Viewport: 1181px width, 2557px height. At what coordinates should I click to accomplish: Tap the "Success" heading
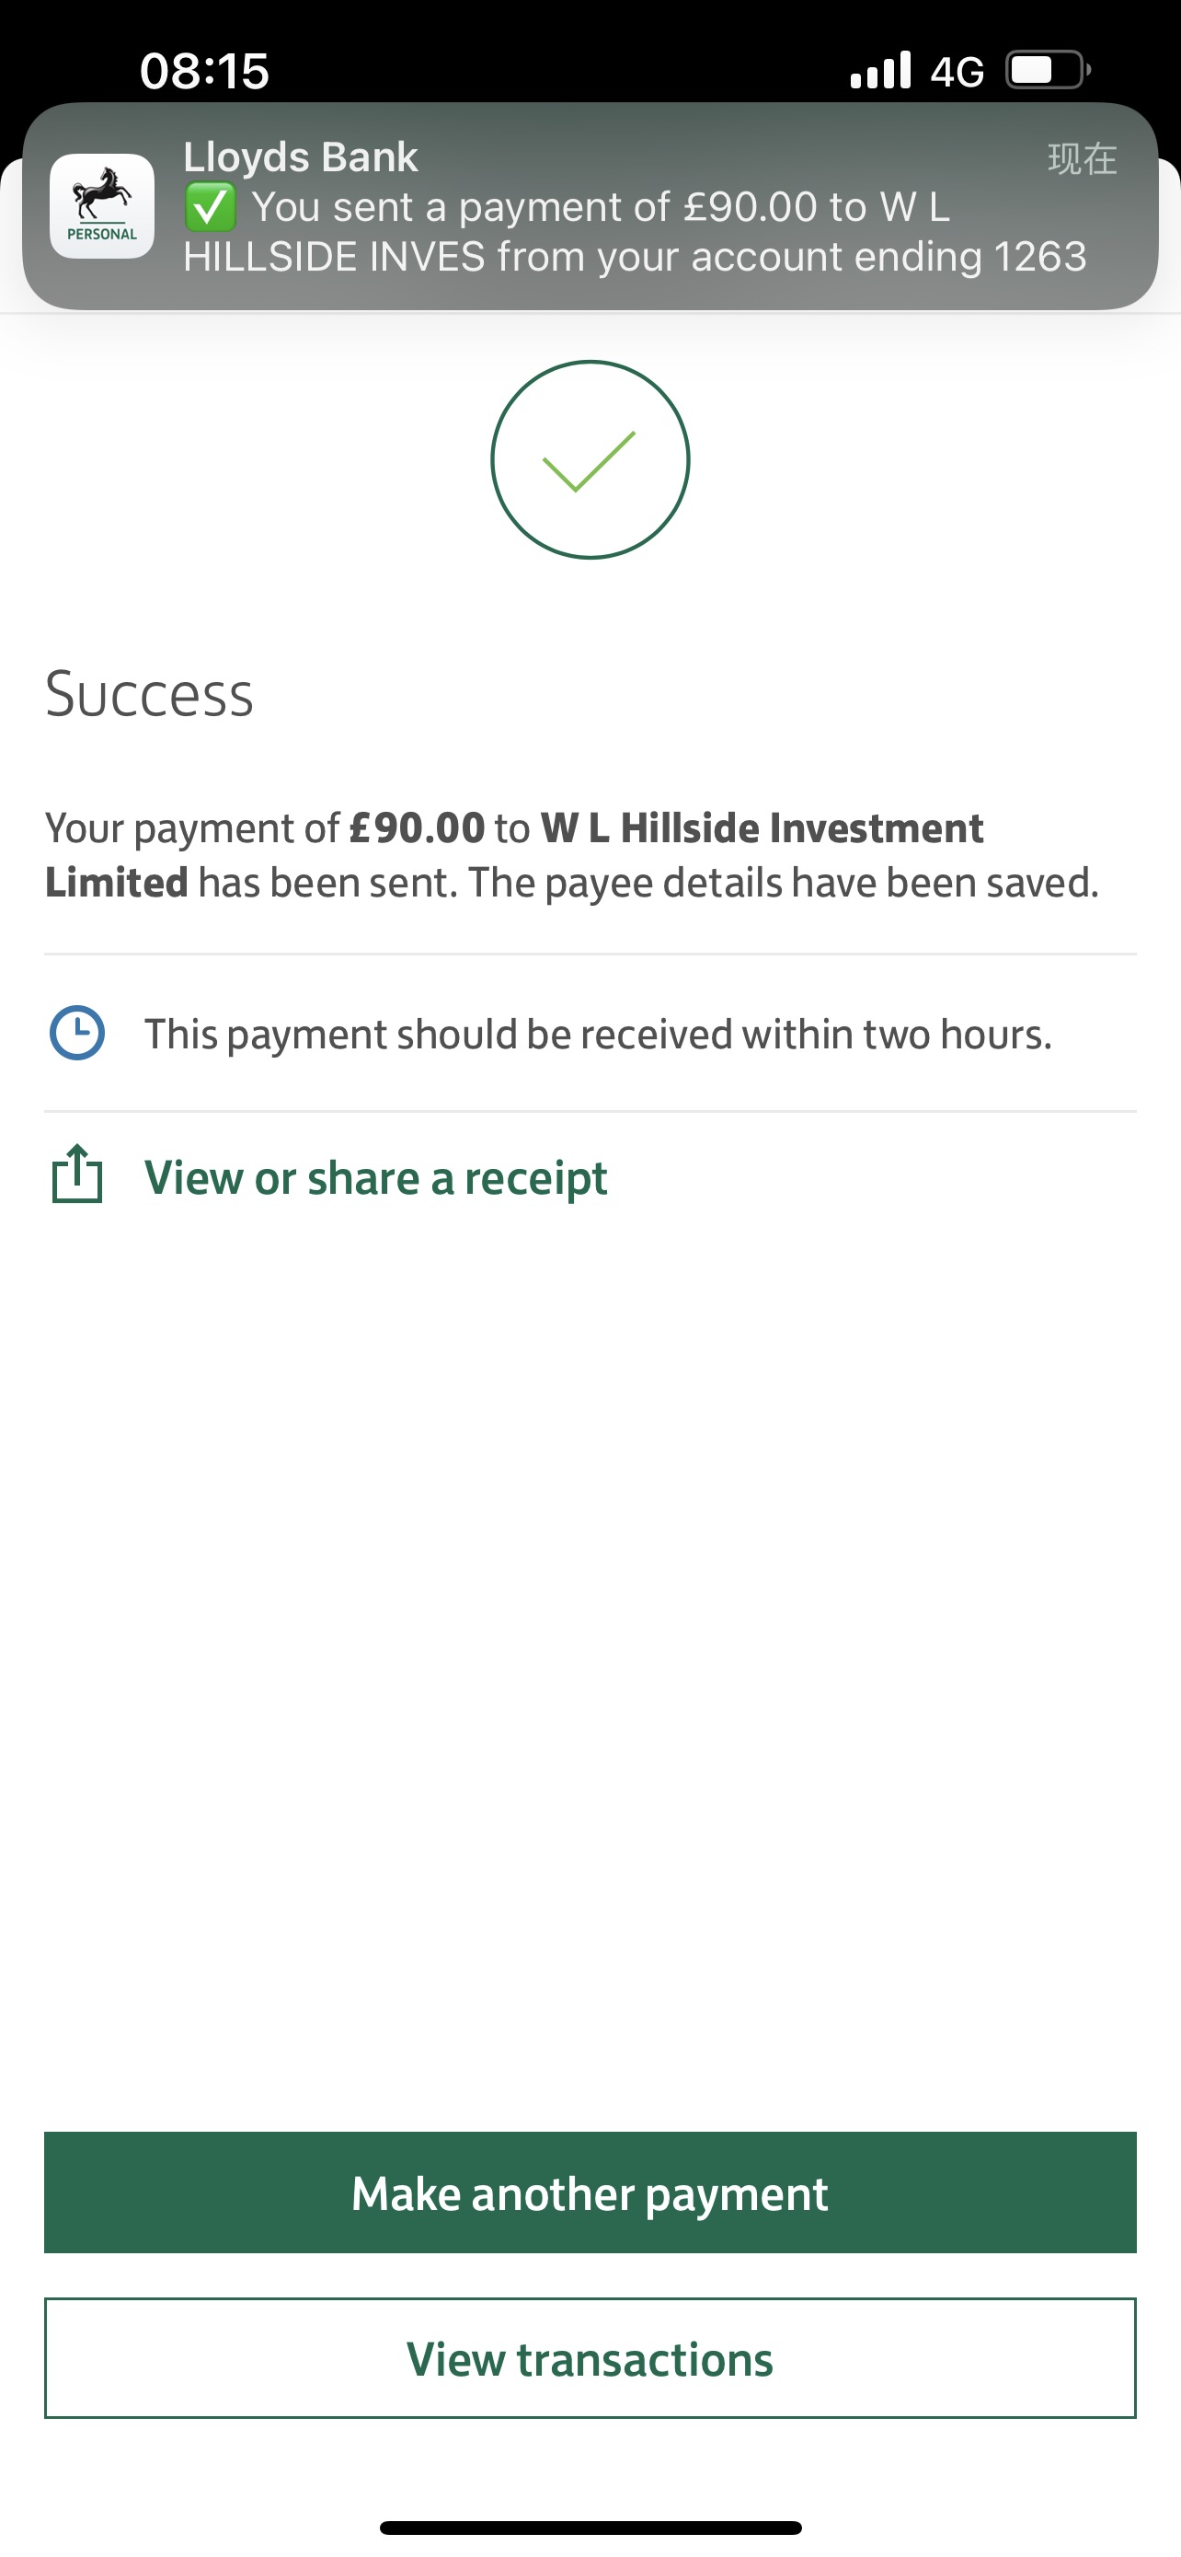tap(150, 694)
